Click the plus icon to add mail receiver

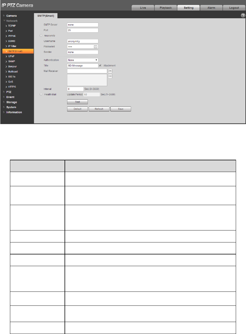[x=110, y=71]
